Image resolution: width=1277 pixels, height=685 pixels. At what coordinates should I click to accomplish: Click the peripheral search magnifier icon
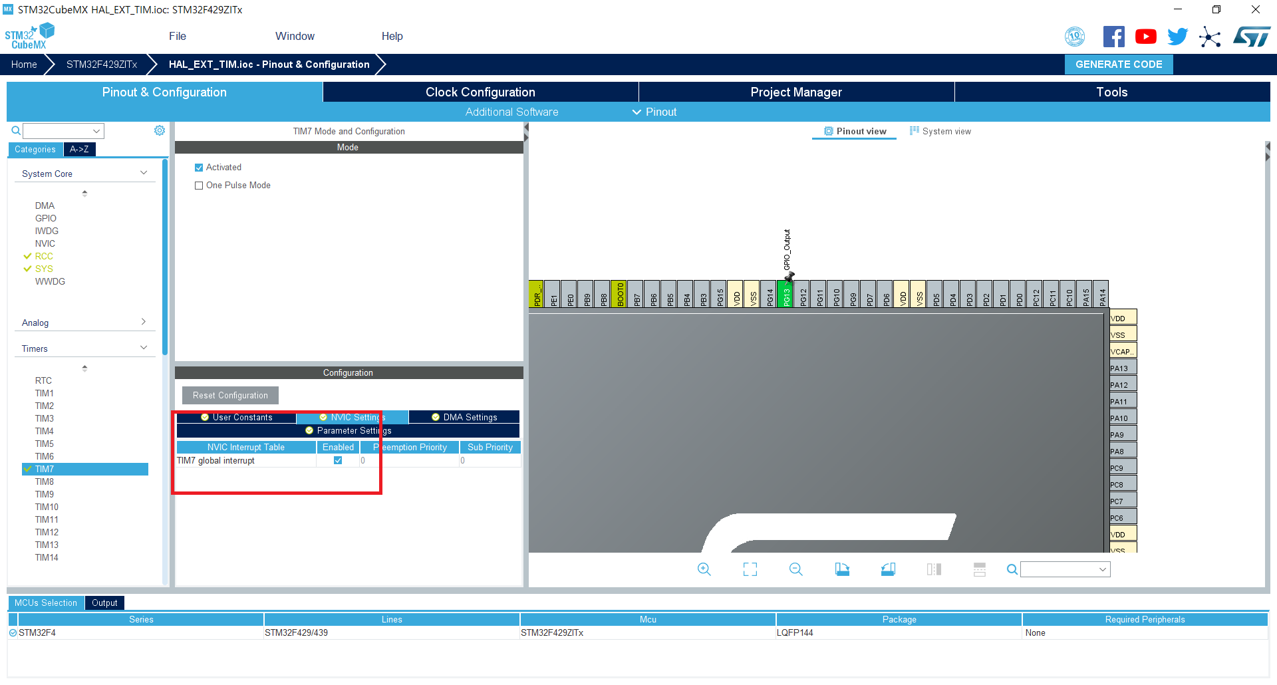tap(16, 131)
